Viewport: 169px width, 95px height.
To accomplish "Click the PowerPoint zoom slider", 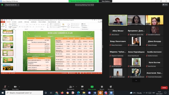I will pyautogui.click(x=92, y=73).
